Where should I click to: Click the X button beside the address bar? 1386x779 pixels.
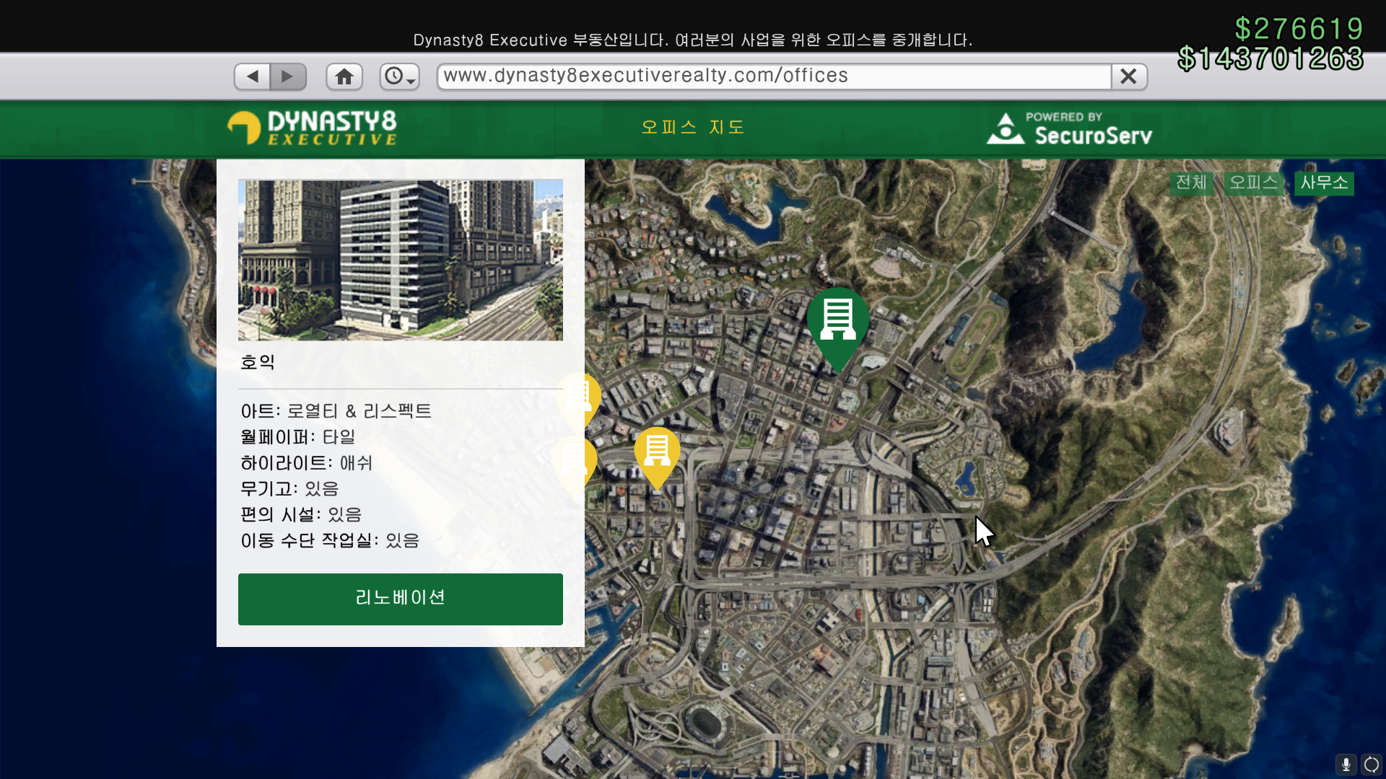coord(1128,76)
